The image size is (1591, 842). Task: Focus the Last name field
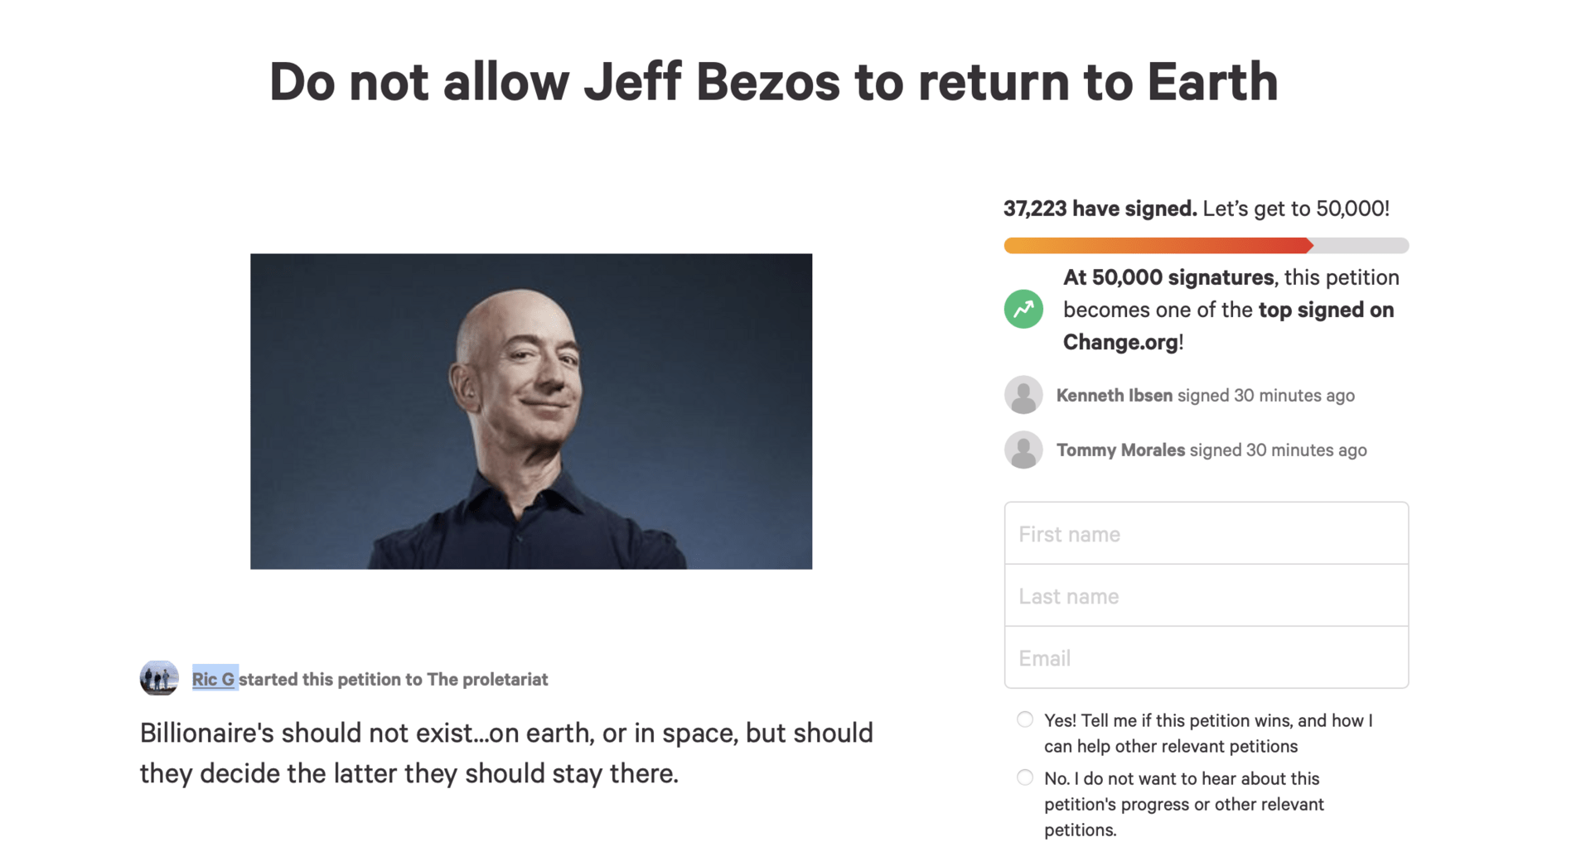[x=1206, y=595]
